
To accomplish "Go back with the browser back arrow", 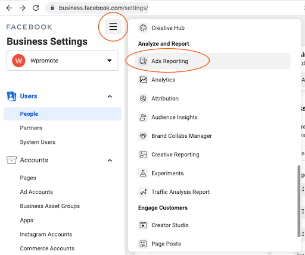I will (x=9, y=8).
